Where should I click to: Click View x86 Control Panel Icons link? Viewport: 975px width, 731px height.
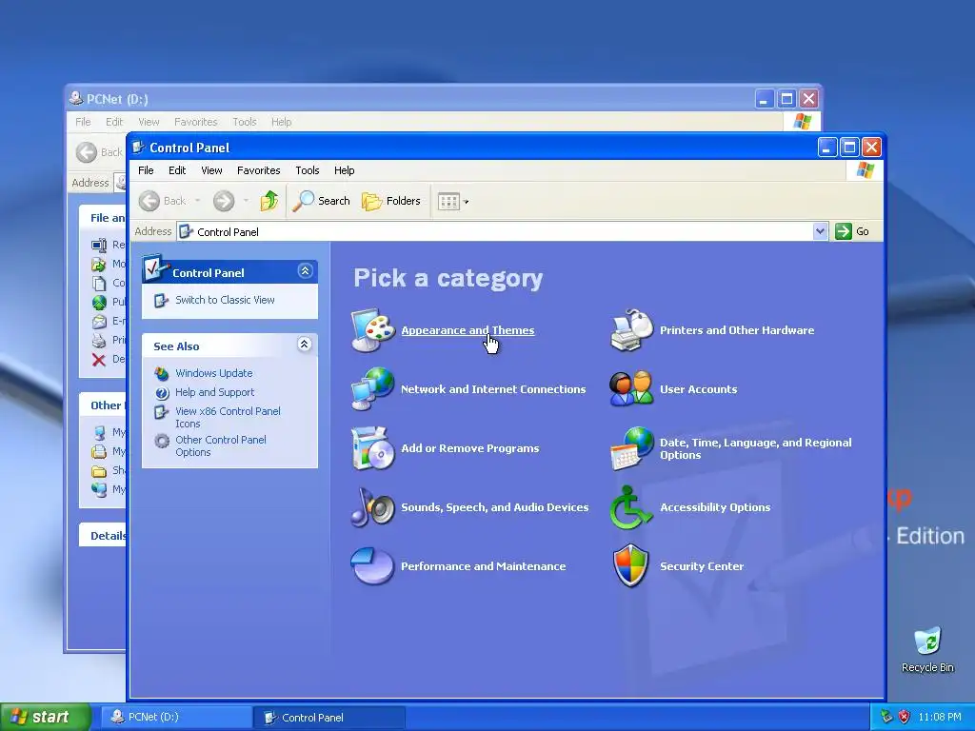coord(228,417)
